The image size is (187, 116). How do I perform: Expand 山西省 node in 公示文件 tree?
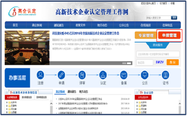(137, 112)
